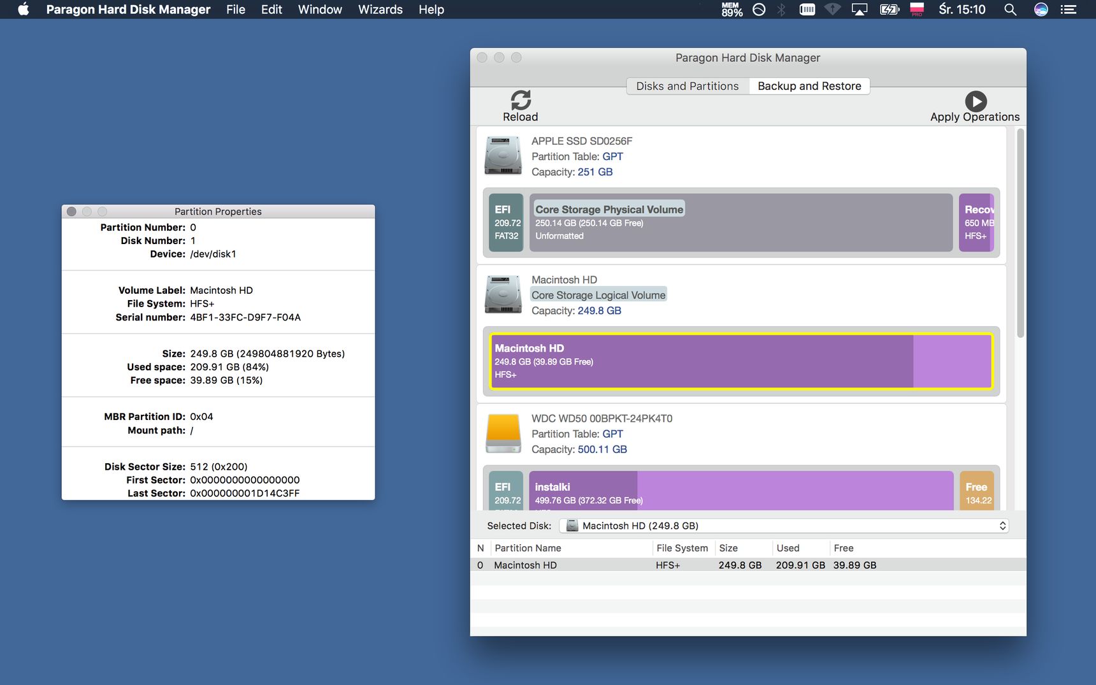This screenshot has width=1096, height=685.
Task: Click the MEM 89% memory indicator
Action: [732, 10]
